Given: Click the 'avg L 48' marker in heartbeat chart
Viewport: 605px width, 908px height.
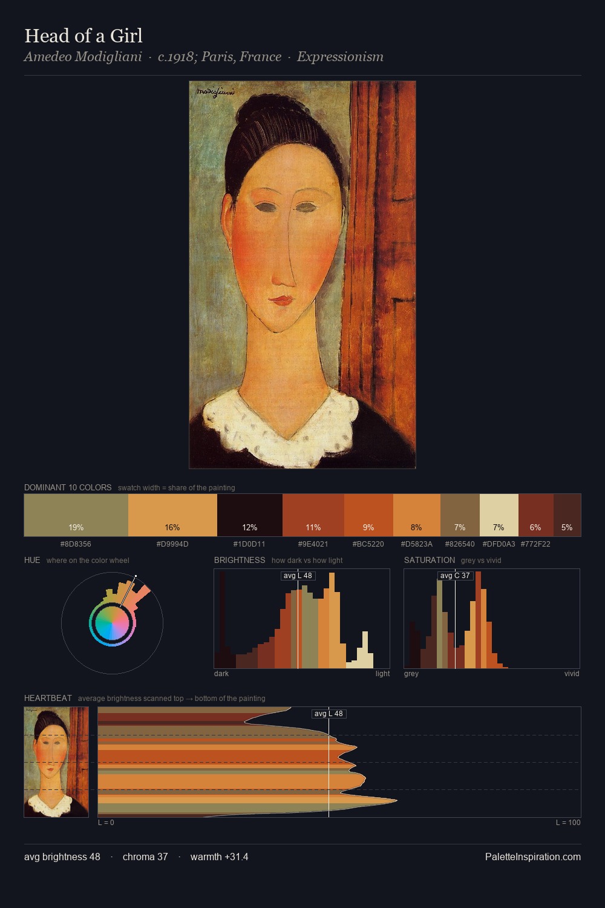Looking at the screenshot, I should 329,714.
